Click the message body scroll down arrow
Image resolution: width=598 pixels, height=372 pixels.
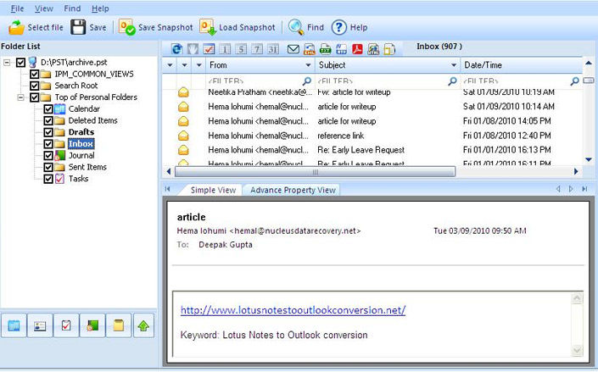click(577, 350)
